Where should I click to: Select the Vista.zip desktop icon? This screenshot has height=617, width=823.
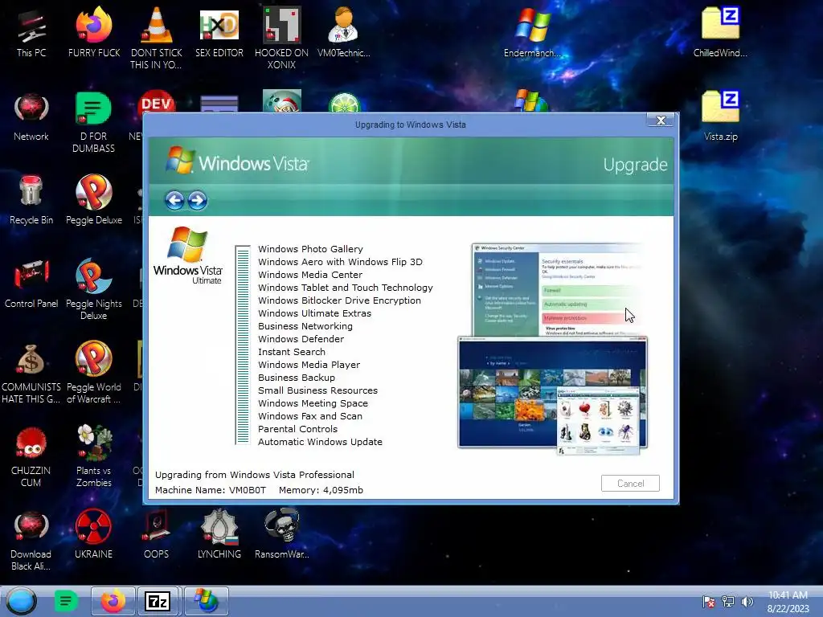tap(721, 116)
